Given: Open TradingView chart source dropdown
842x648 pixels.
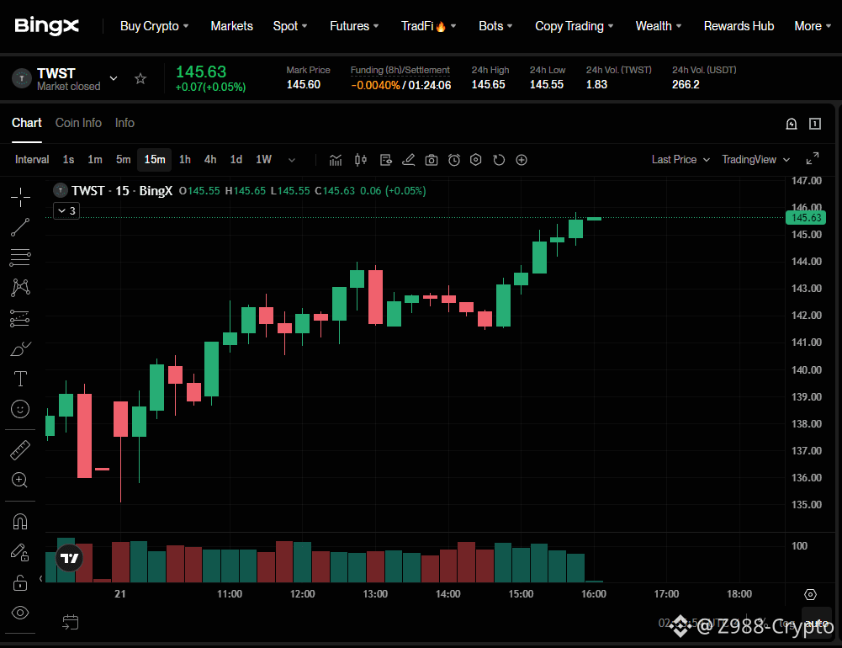Looking at the screenshot, I should click(x=755, y=160).
